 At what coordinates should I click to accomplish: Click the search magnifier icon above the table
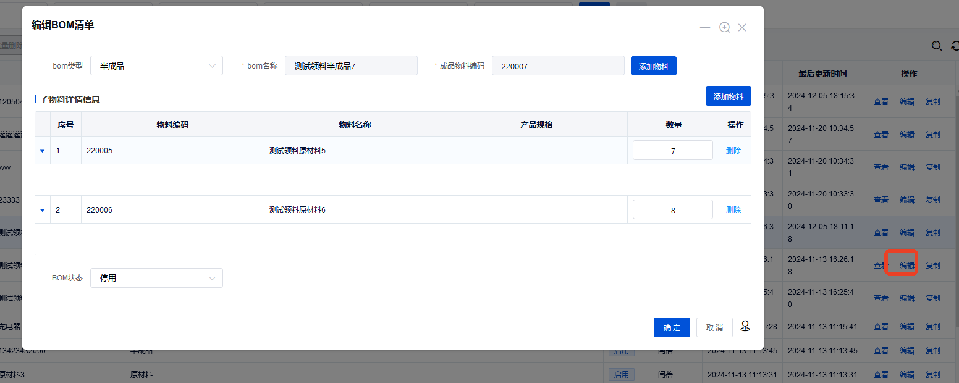(x=937, y=46)
